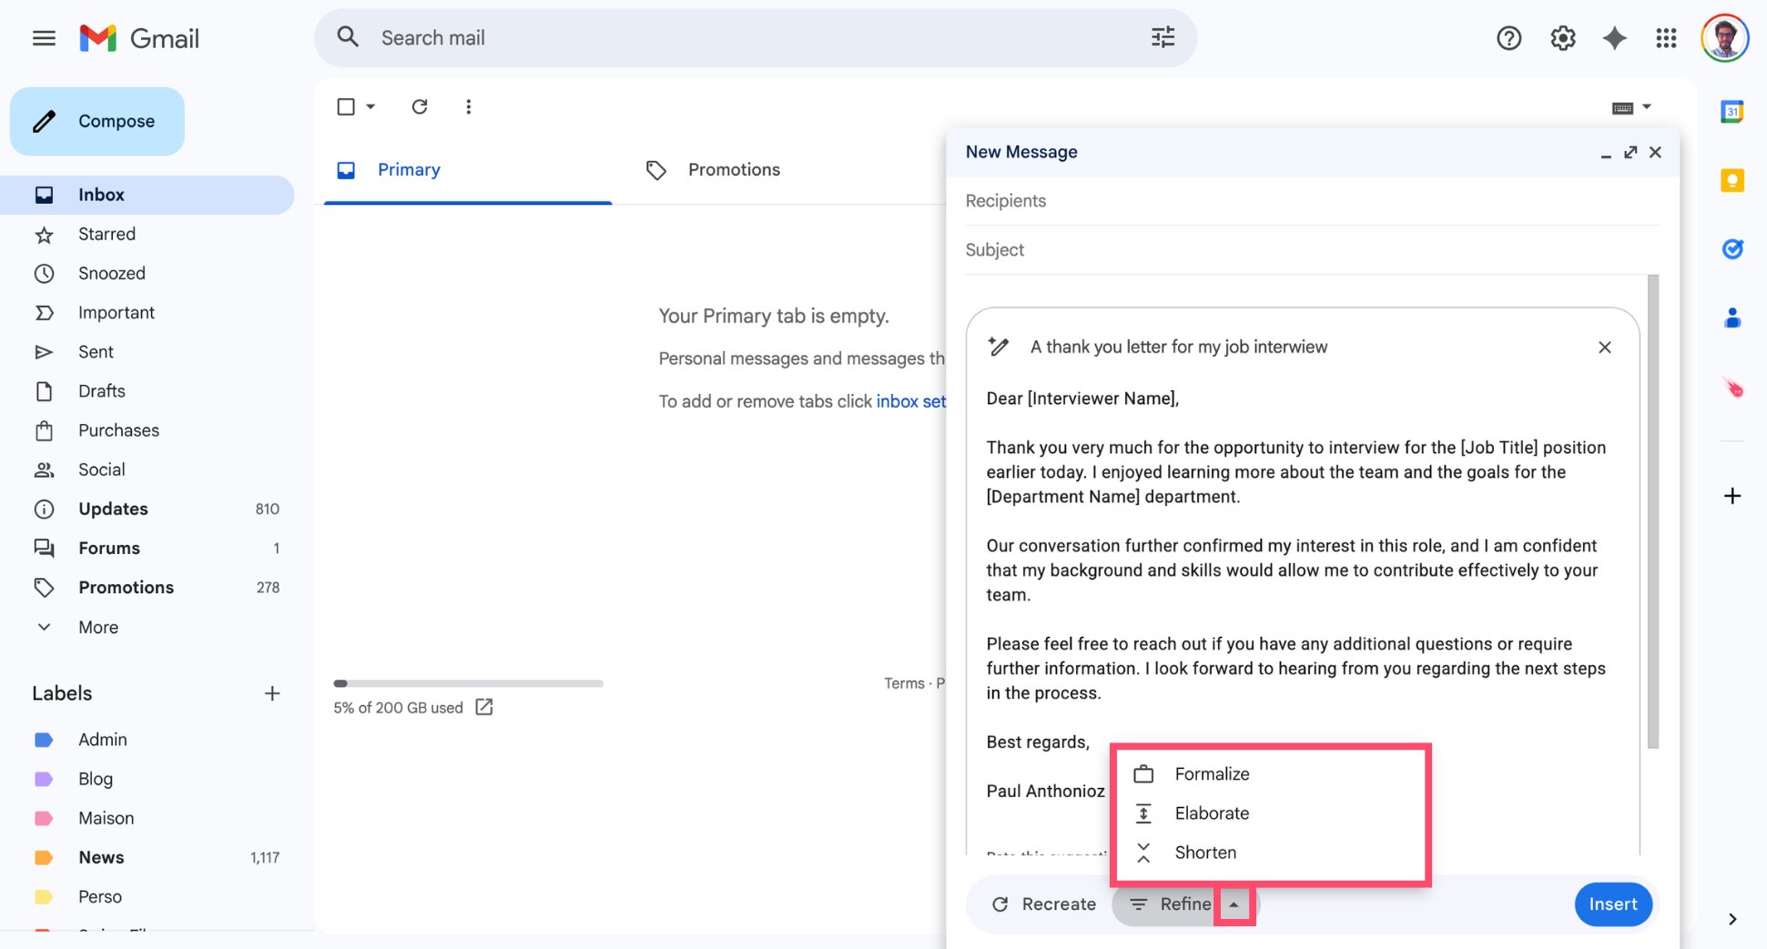Open the Gemini sparkle icon
This screenshot has height=949, width=1767.
point(1614,38)
